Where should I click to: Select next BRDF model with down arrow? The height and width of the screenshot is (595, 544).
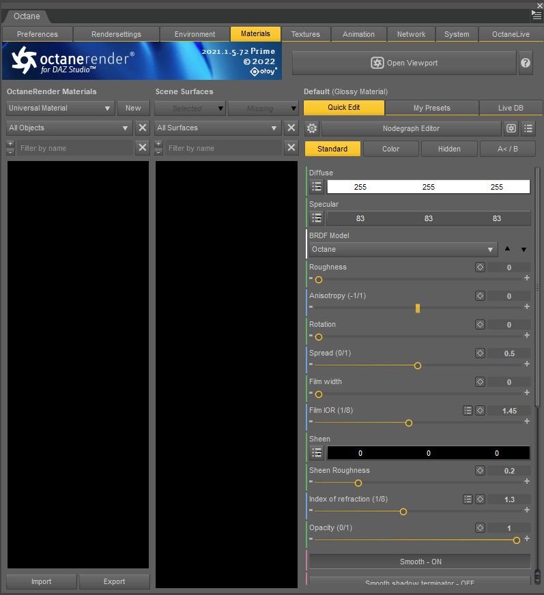524,249
